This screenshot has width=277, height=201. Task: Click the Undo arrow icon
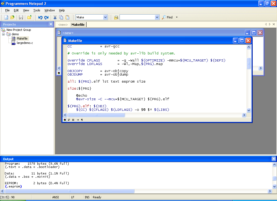[x=40, y=17]
